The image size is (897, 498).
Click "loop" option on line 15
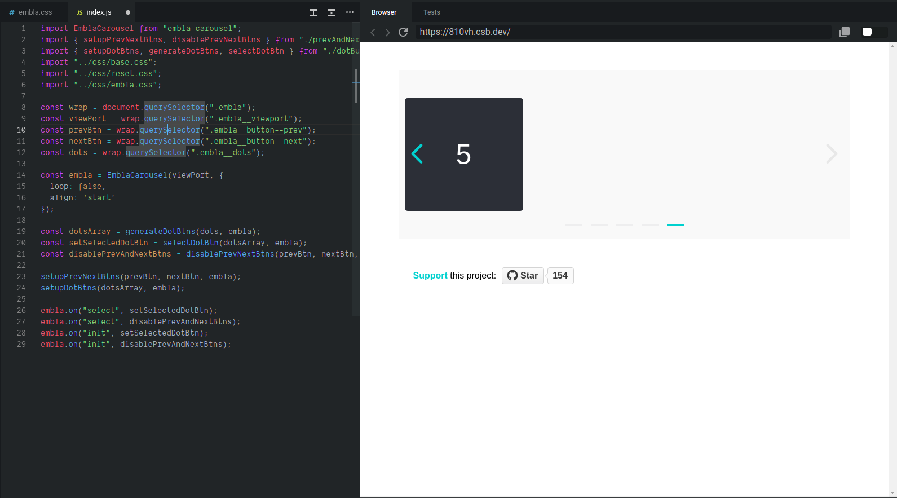coord(59,186)
